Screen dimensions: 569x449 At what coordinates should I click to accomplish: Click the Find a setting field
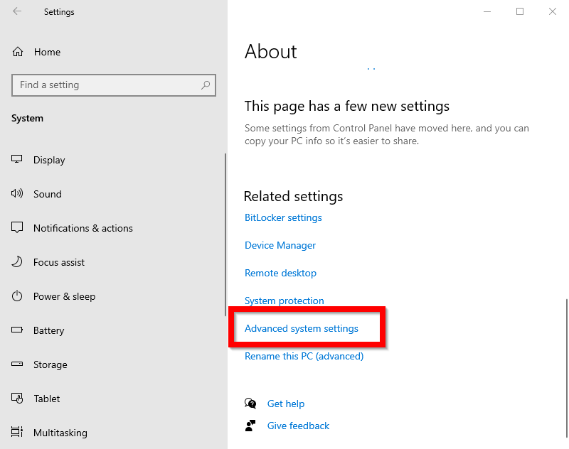coord(114,85)
